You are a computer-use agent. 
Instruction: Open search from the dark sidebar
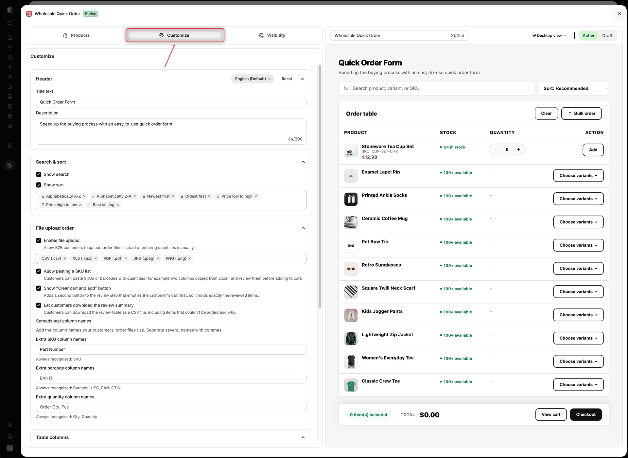(10, 24)
